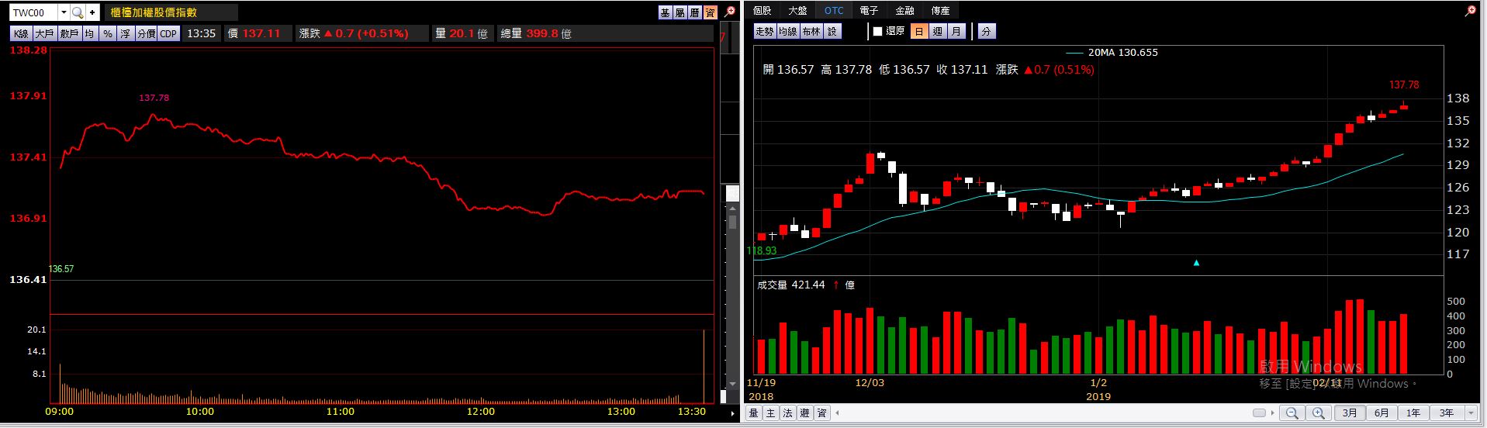This screenshot has width=1487, height=428.
Task: Click the cyan triangle marker on daily chart
Action: click(x=1196, y=263)
